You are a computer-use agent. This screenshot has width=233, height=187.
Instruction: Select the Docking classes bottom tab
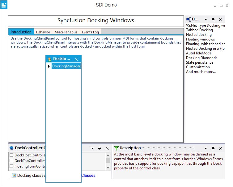point(28,176)
